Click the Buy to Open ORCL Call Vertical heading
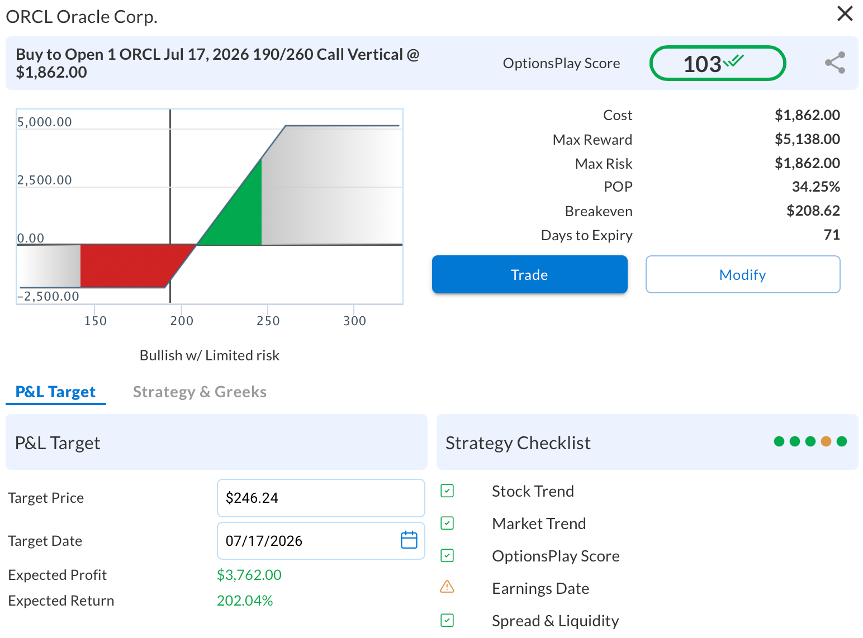This screenshot has width=863, height=638. [x=217, y=63]
